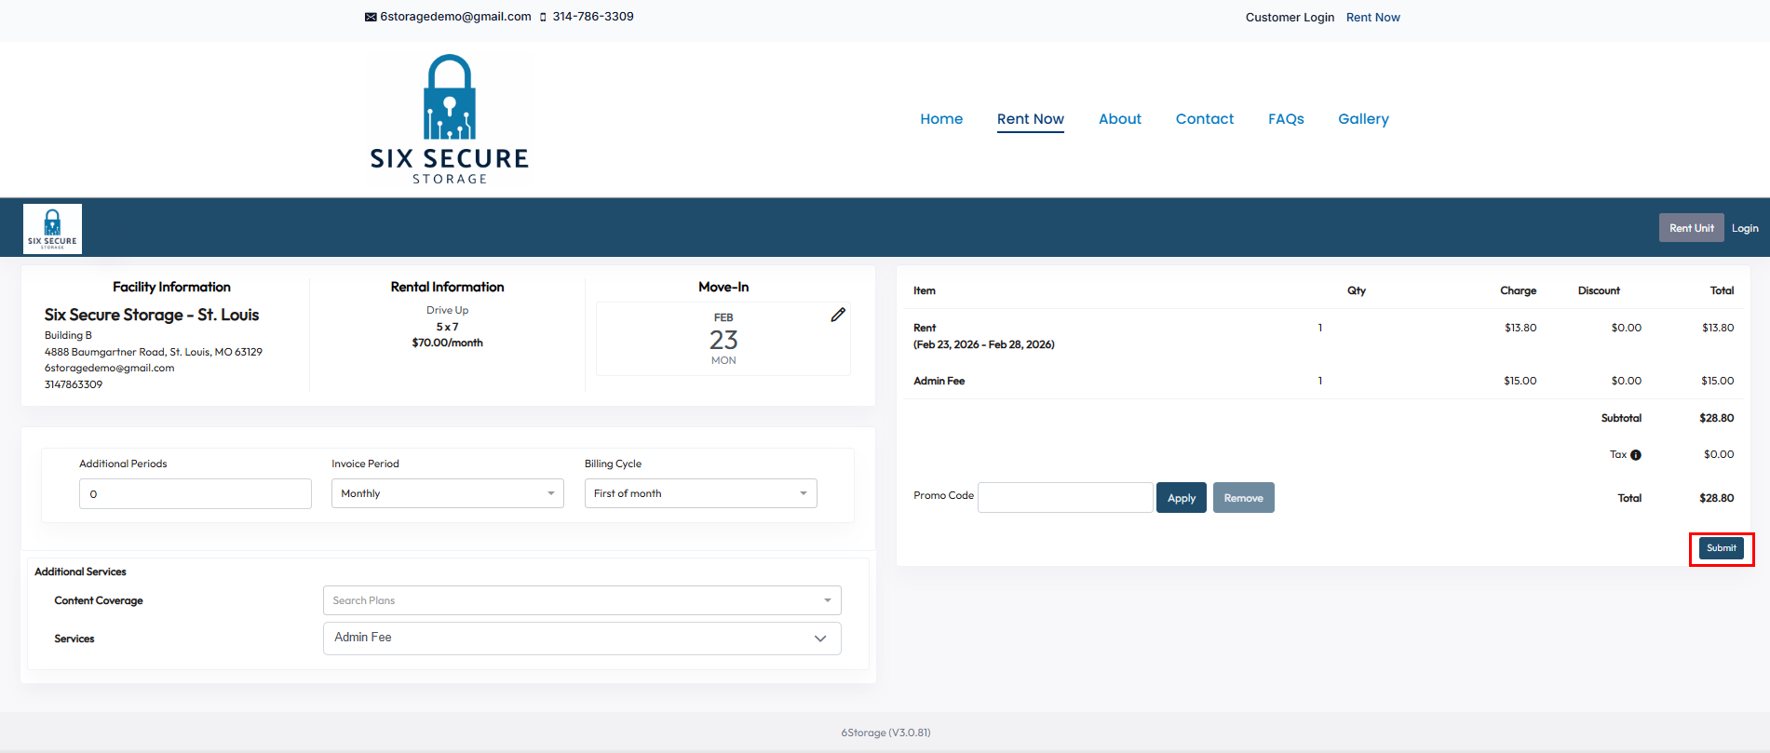Apply the promo code
Screen dimensions: 1770x753
coord(1182,498)
